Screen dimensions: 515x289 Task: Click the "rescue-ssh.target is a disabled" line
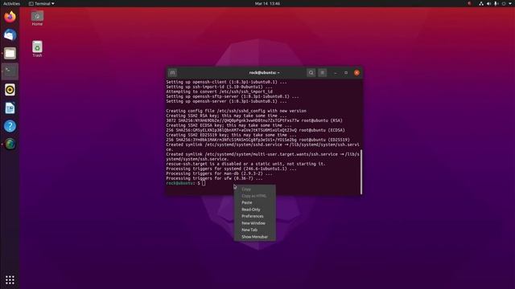245,164
